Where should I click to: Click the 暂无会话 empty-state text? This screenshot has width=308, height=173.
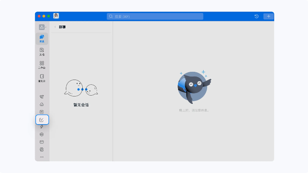(x=81, y=105)
